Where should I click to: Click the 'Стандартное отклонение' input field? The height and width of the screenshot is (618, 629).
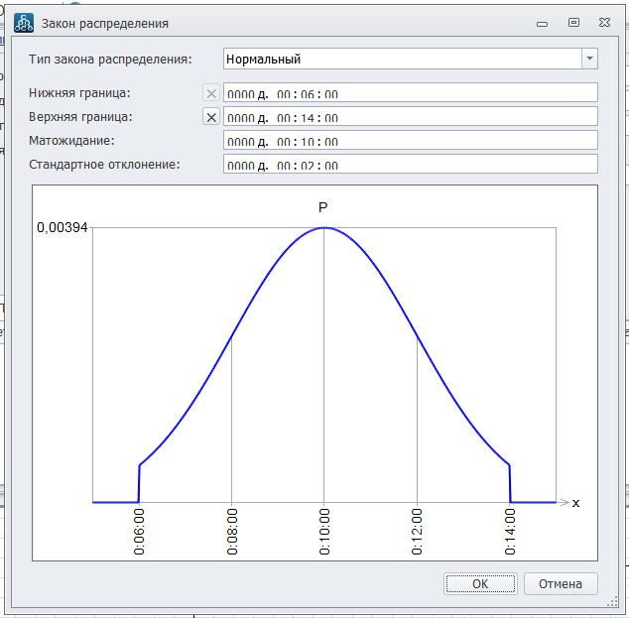[x=411, y=165]
